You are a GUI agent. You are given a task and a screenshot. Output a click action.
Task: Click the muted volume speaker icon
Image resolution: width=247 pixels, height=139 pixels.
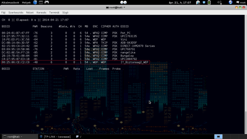click(x=219, y=2)
